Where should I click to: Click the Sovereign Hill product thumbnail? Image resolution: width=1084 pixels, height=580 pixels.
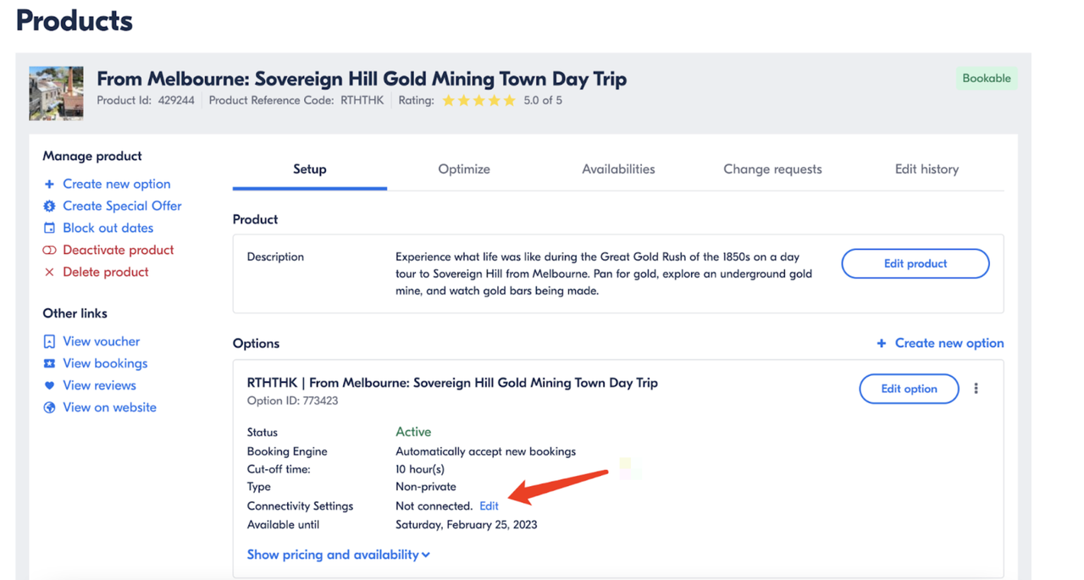click(x=56, y=93)
